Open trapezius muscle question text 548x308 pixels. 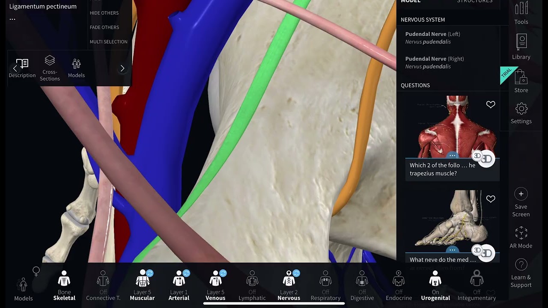point(442,169)
